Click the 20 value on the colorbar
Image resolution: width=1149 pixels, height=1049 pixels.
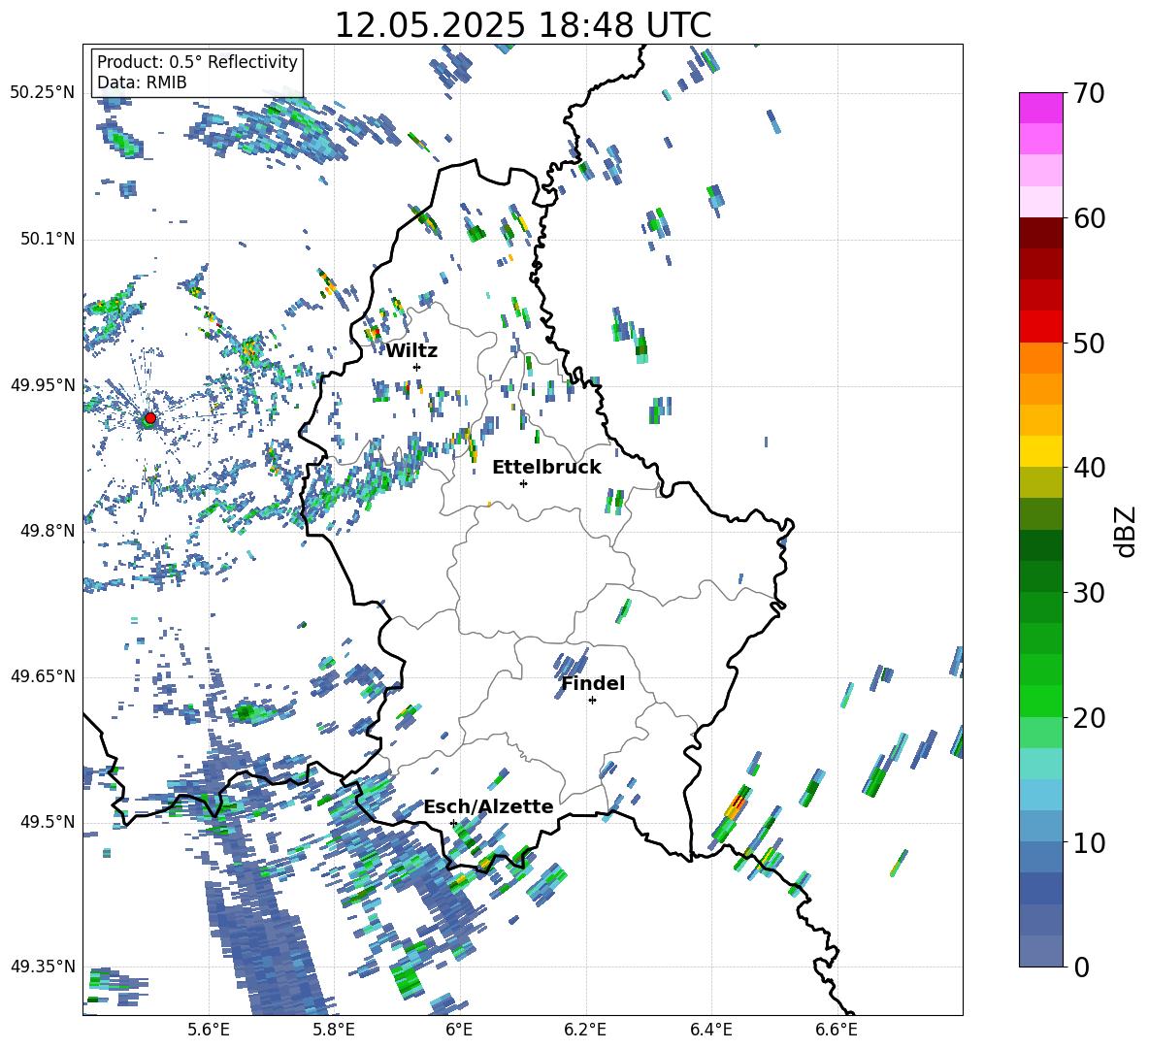point(1089,718)
